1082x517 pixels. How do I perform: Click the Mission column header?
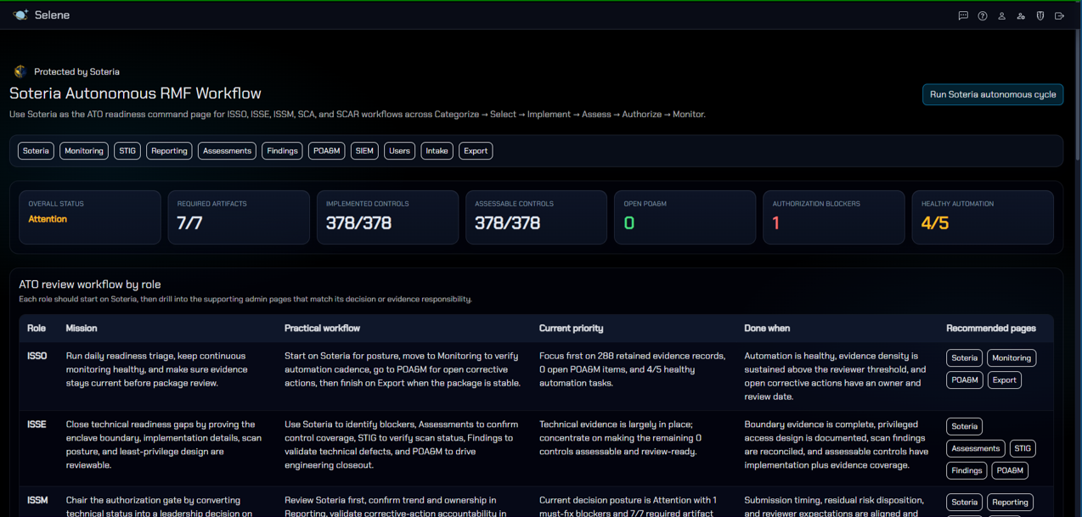click(x=82, y=329)
